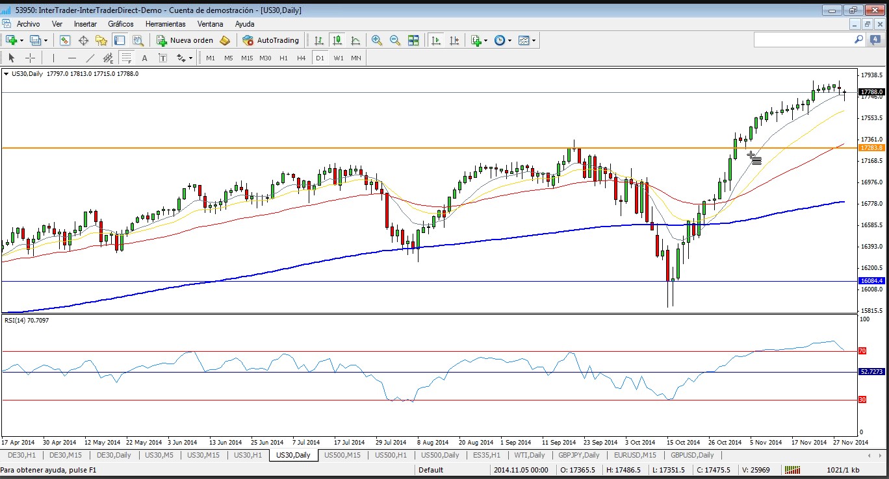Screen dimensions: 889x479
Task: Switch chart to bar chart mode
Action: point(318,40)
